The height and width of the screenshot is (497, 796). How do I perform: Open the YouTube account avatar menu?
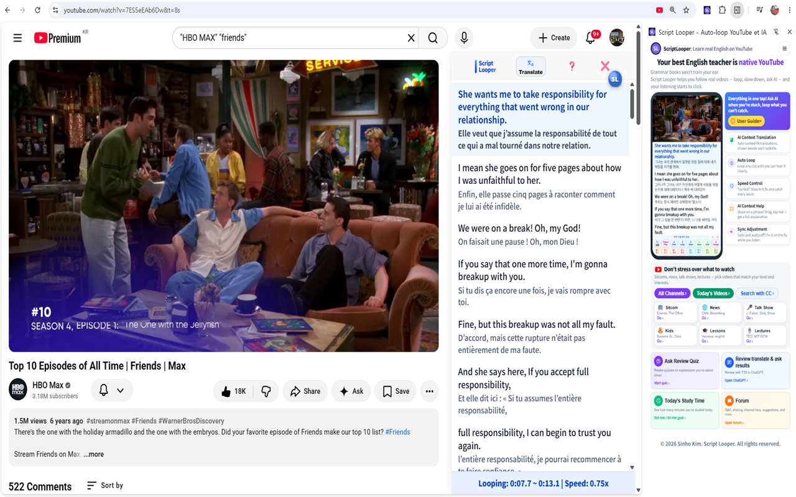tap(616, 38)
